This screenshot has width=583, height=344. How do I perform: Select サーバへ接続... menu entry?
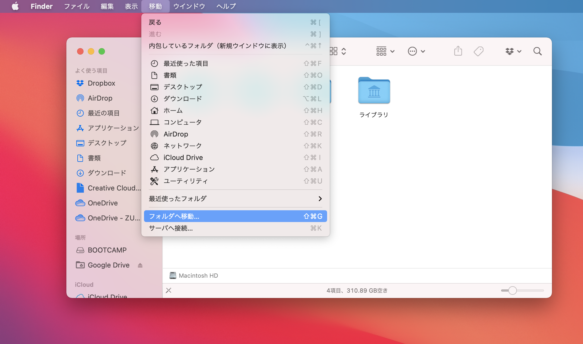pyautogui.click(x=236, y=228)
